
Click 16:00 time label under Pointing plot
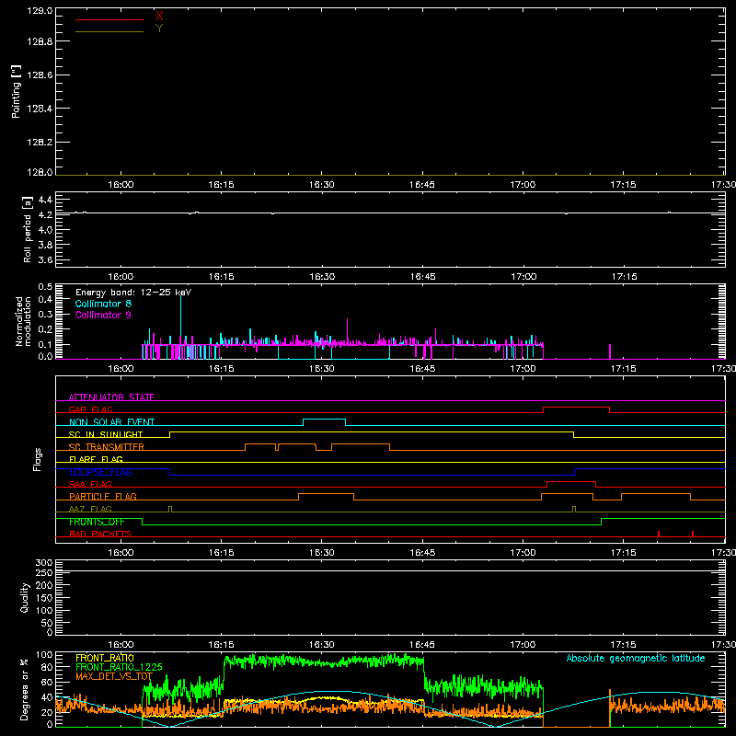pyautogui.click(x=121, y=185)
